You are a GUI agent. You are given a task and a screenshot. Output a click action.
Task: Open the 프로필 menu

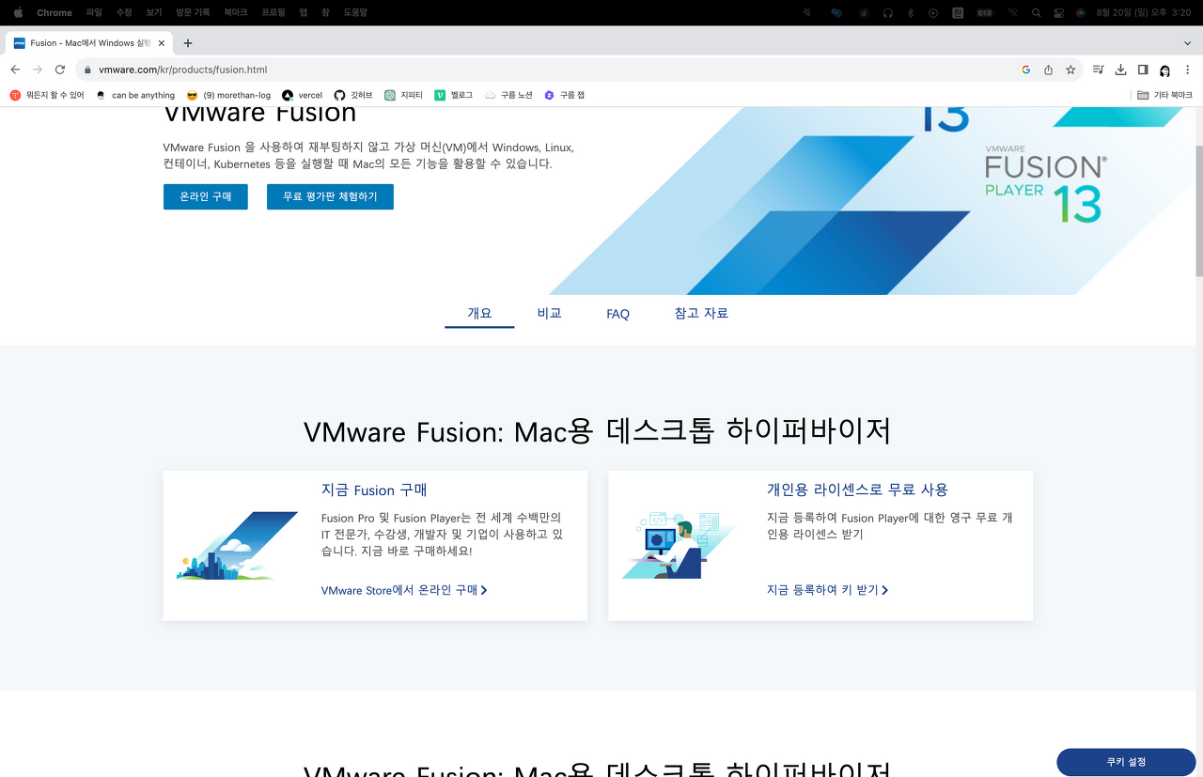pos(273,12)
